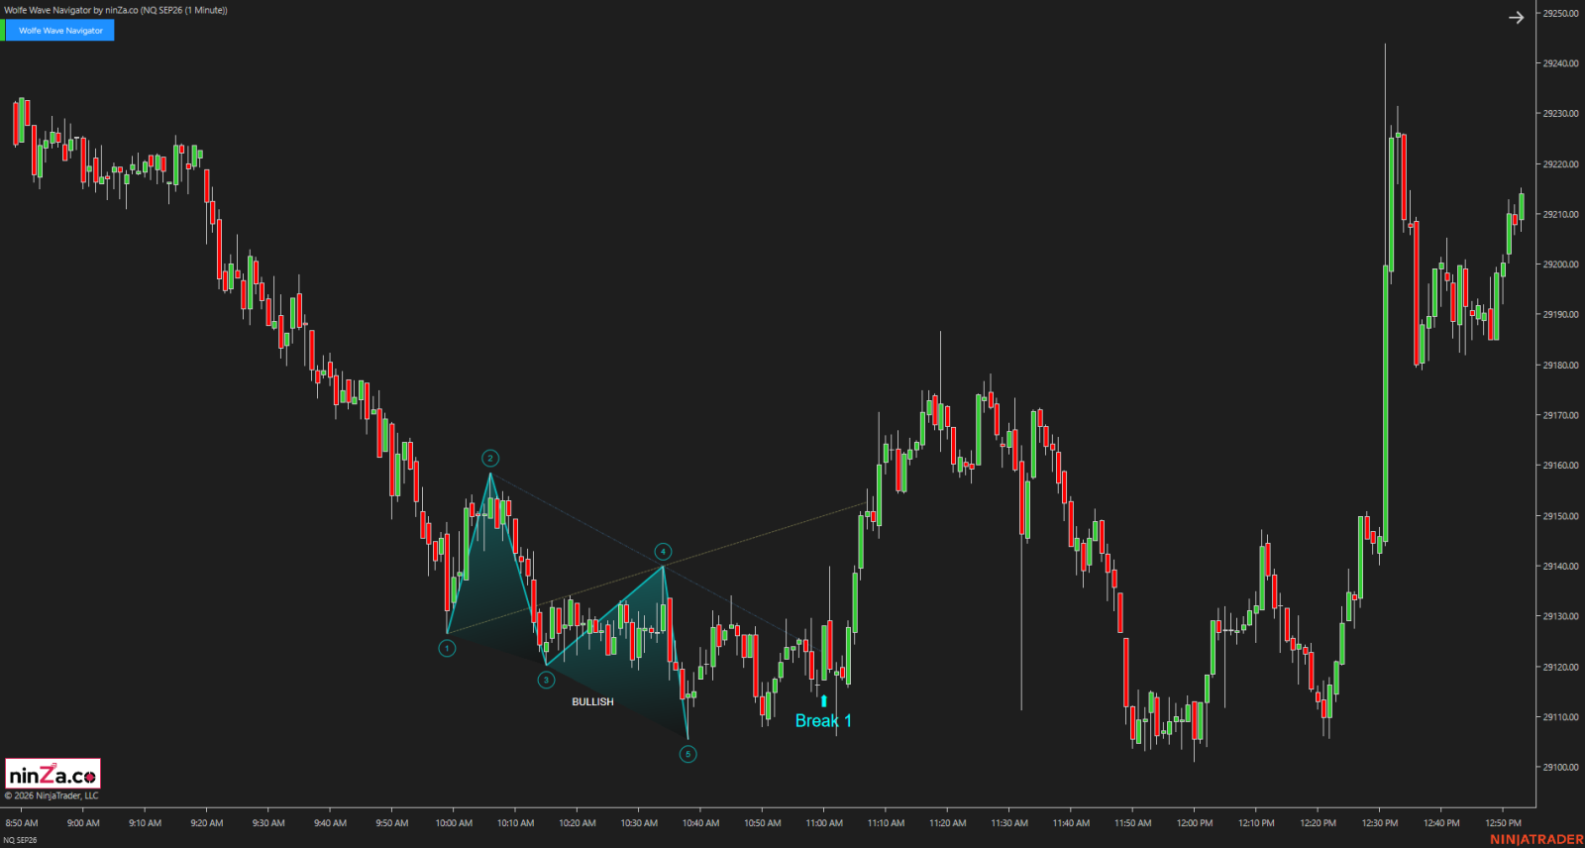Viewport: 1585px width, 848px height.
Task: Click the 12:00 PM time axis label
Action: 1195,823
